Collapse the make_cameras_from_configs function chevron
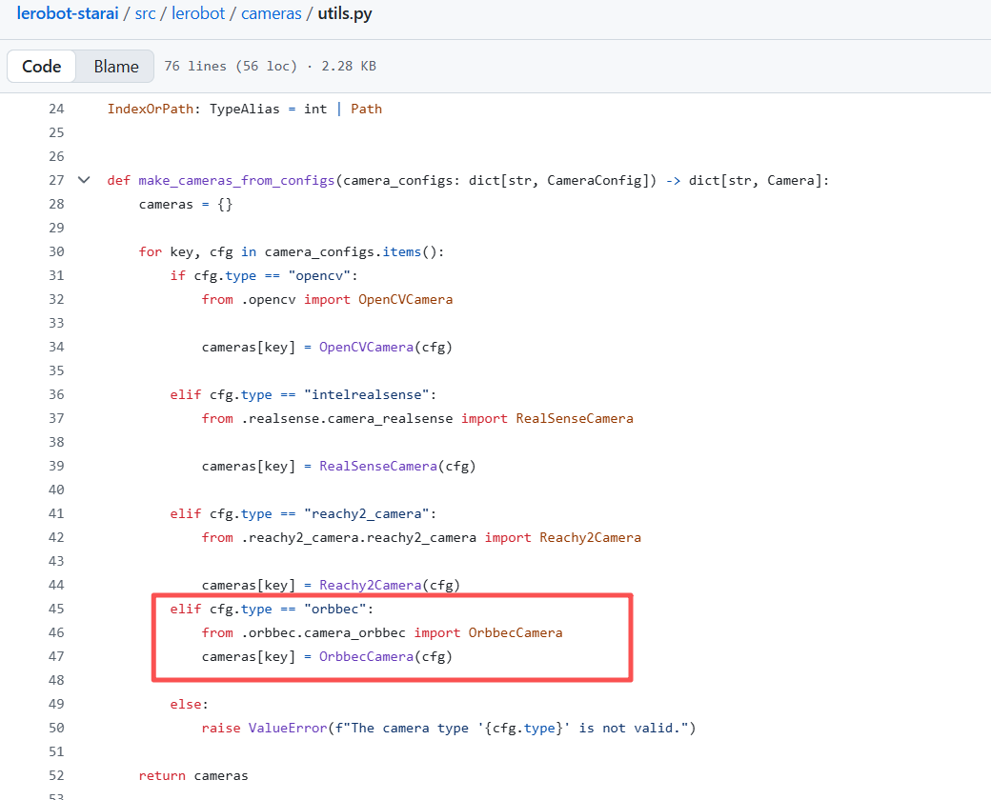The height and width of the screenshot is (800, 991). coord(84,180)
